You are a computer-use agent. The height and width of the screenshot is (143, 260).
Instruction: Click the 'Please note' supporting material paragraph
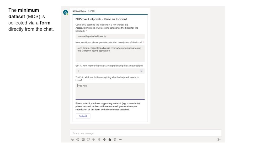[x=108, y=106]
